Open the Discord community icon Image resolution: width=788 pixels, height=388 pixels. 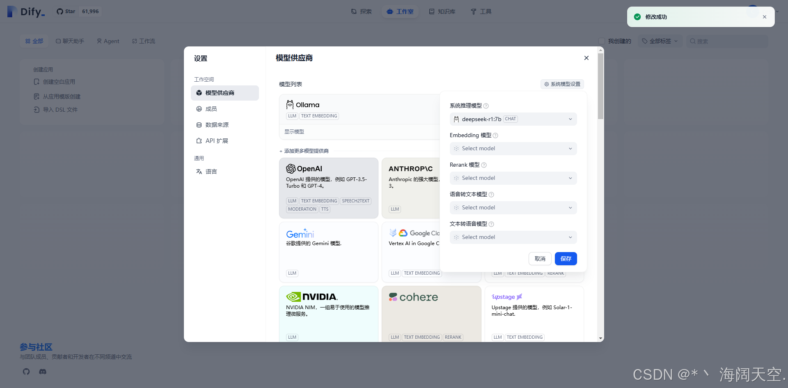pyautogui.click(x=43, y=372)
